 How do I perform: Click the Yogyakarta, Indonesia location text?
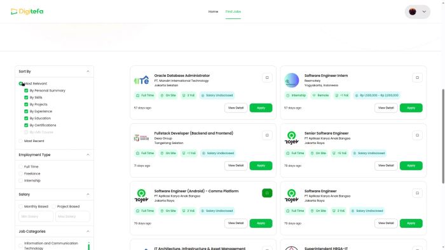click(x=321, y=85)
